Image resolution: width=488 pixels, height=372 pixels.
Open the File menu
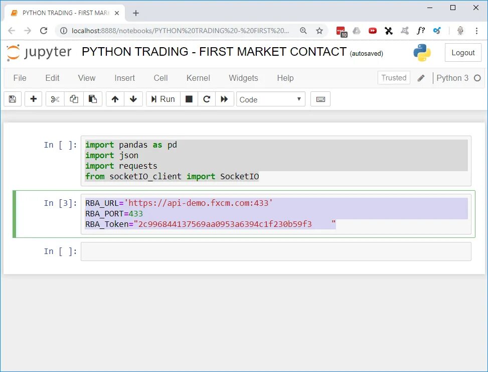pyautogui.click(x=20, y=78)
